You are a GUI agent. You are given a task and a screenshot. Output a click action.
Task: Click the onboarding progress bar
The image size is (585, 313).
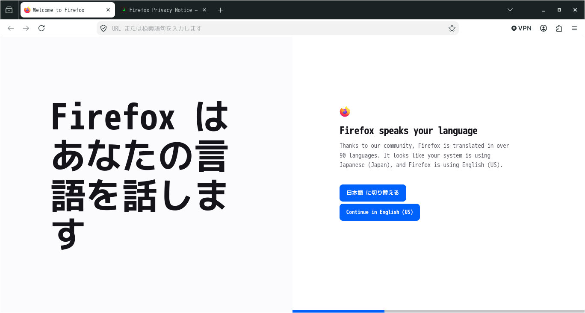(438, 311)
